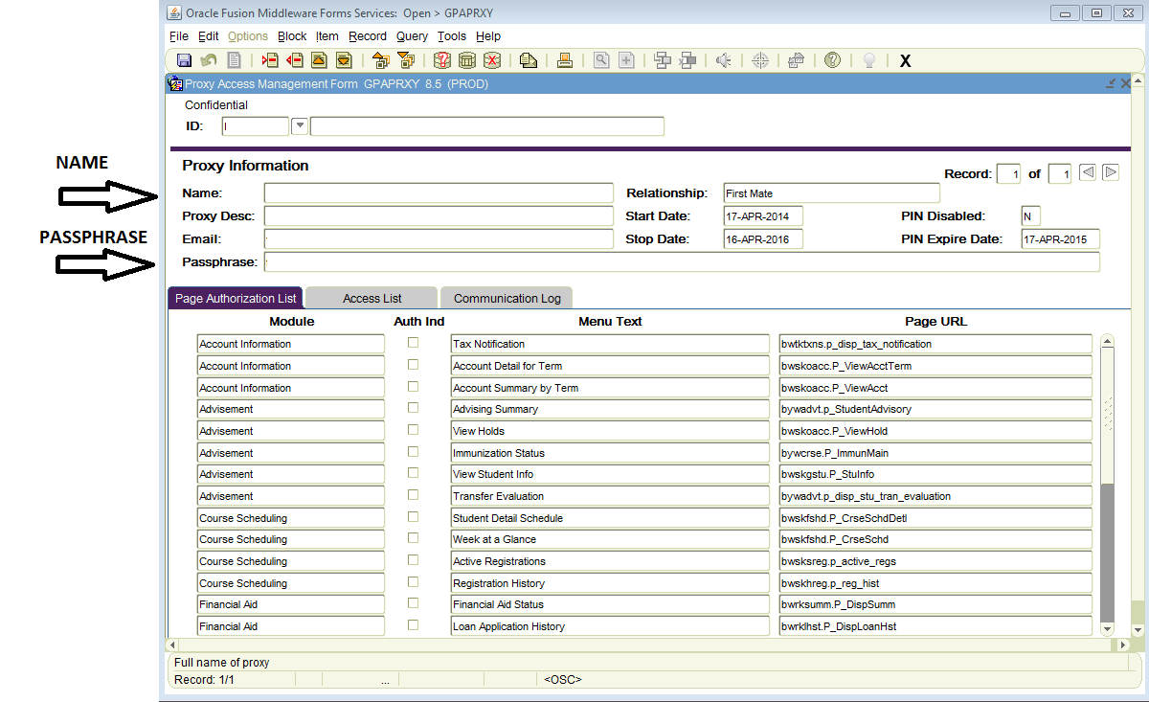The width and height of the screenshot is (1149, 702).
Task: Open Online Help via the question mark icon
Action: (x=832, y=60)
